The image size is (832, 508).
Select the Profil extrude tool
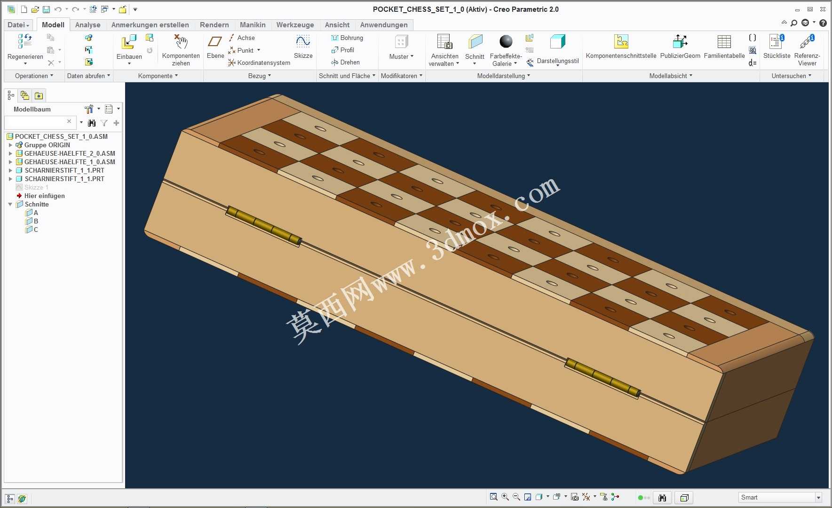342,50
